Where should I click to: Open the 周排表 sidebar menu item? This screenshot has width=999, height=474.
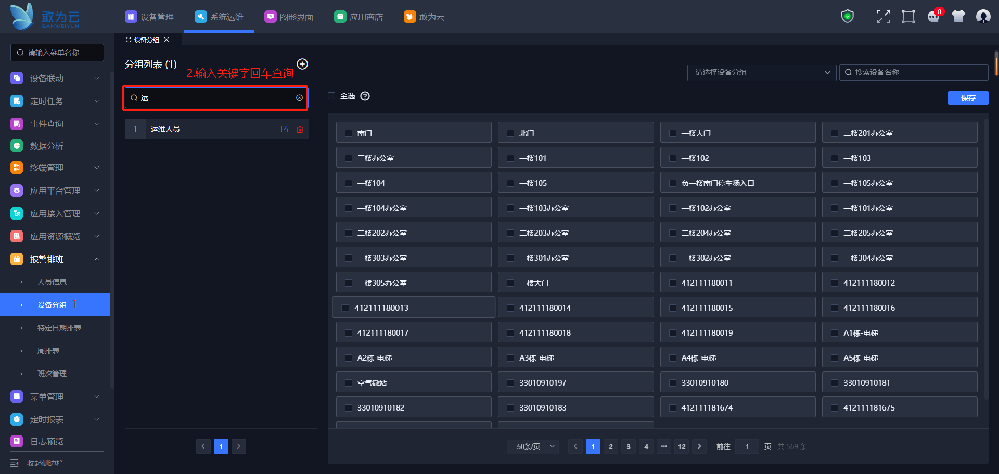pyautogui.click(x=48, y=351)
